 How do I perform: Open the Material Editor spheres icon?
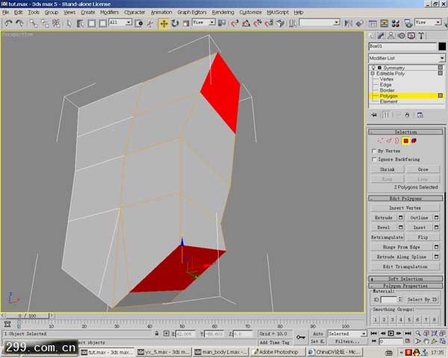(396, 23)
